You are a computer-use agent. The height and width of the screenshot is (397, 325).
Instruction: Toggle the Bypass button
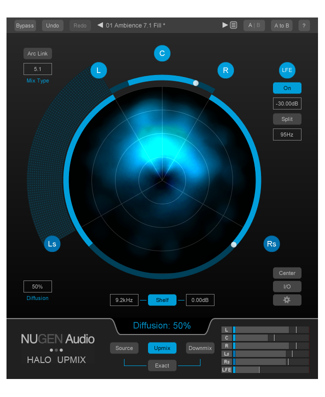coord(25,25)
